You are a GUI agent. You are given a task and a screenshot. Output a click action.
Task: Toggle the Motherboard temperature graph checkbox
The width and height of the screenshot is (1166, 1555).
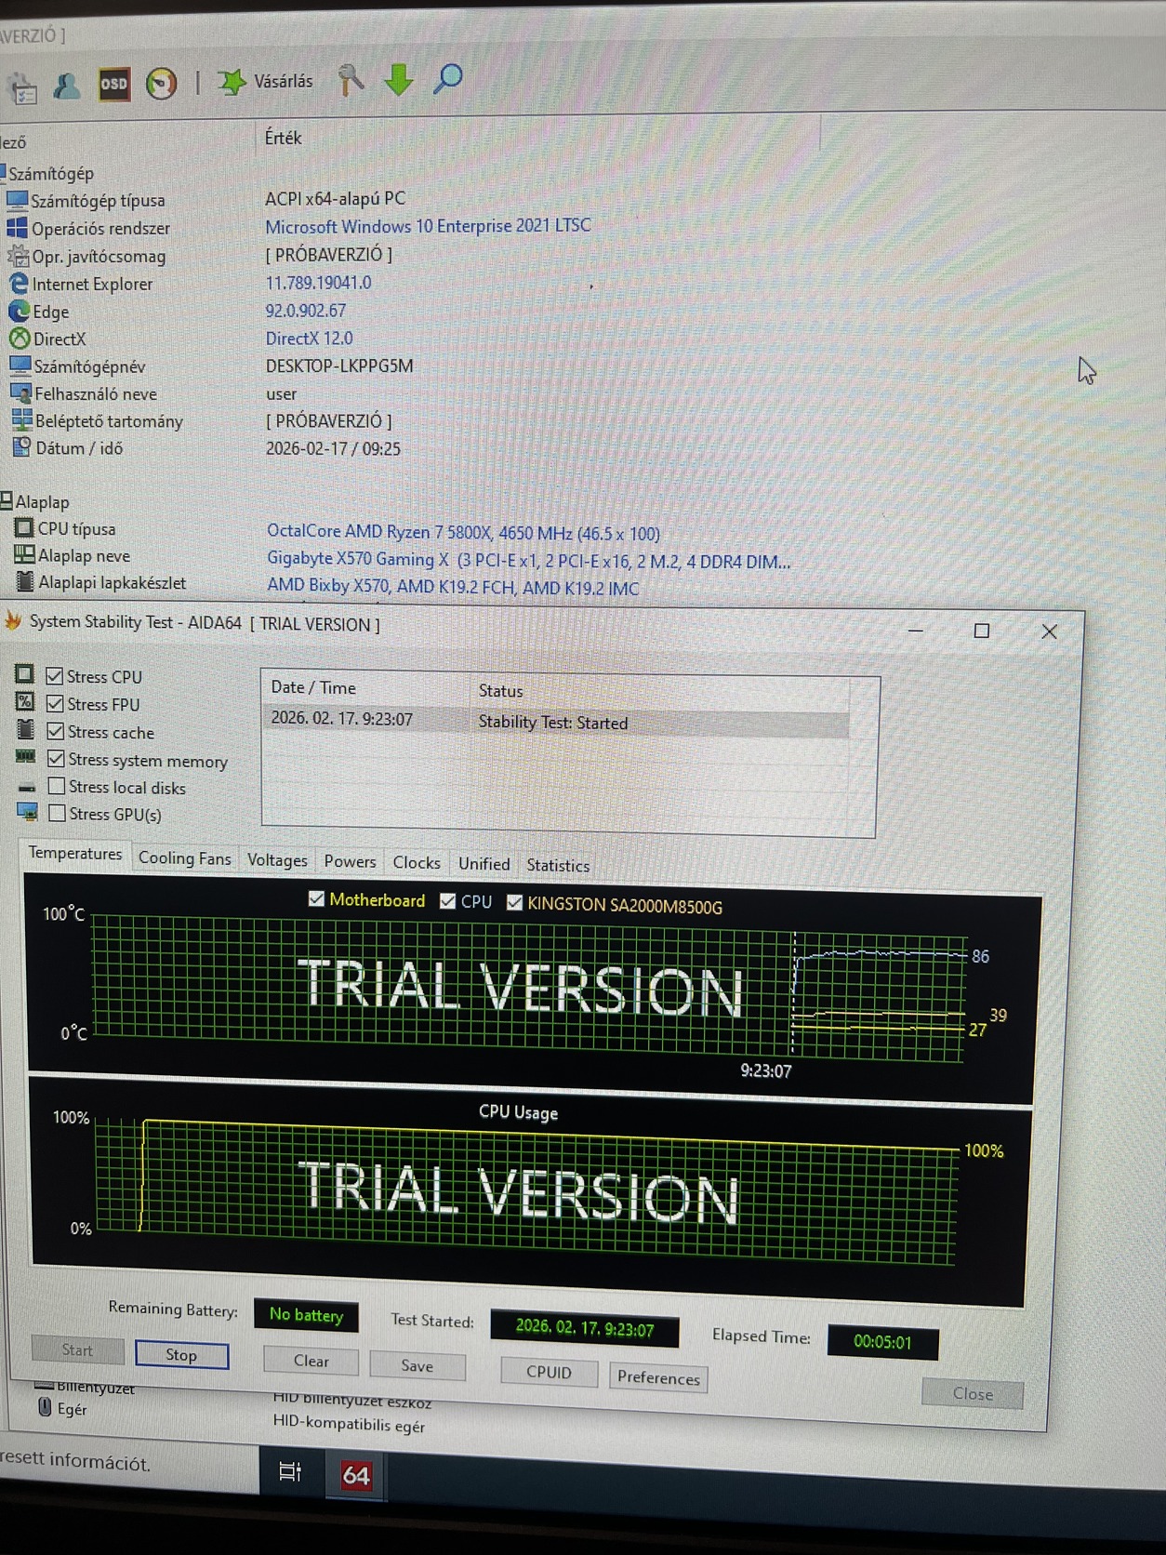pos(316,898)
